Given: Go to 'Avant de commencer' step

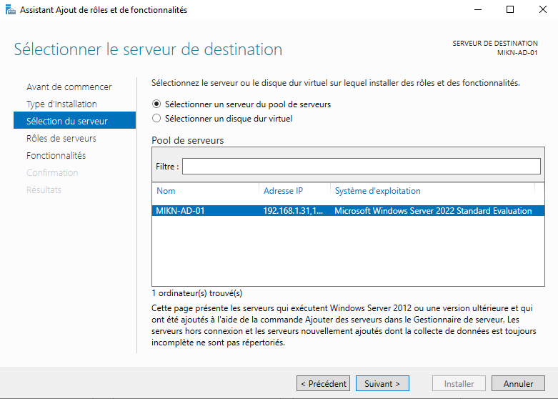Looking at the screenshot, I should pos(69,87).
